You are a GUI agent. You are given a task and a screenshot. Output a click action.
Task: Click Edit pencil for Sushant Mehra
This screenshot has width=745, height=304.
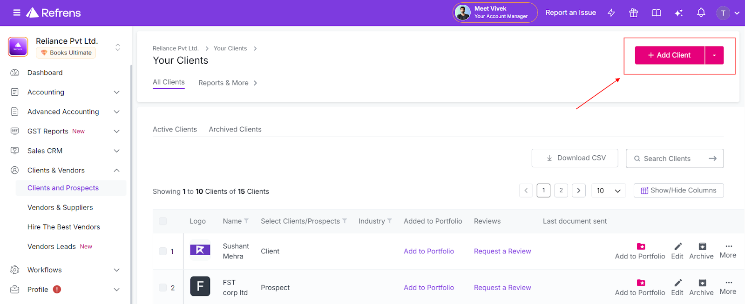point(678,246)
